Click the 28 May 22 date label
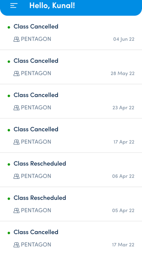This screenshot has width=142, height=253. tap(122, 73)
